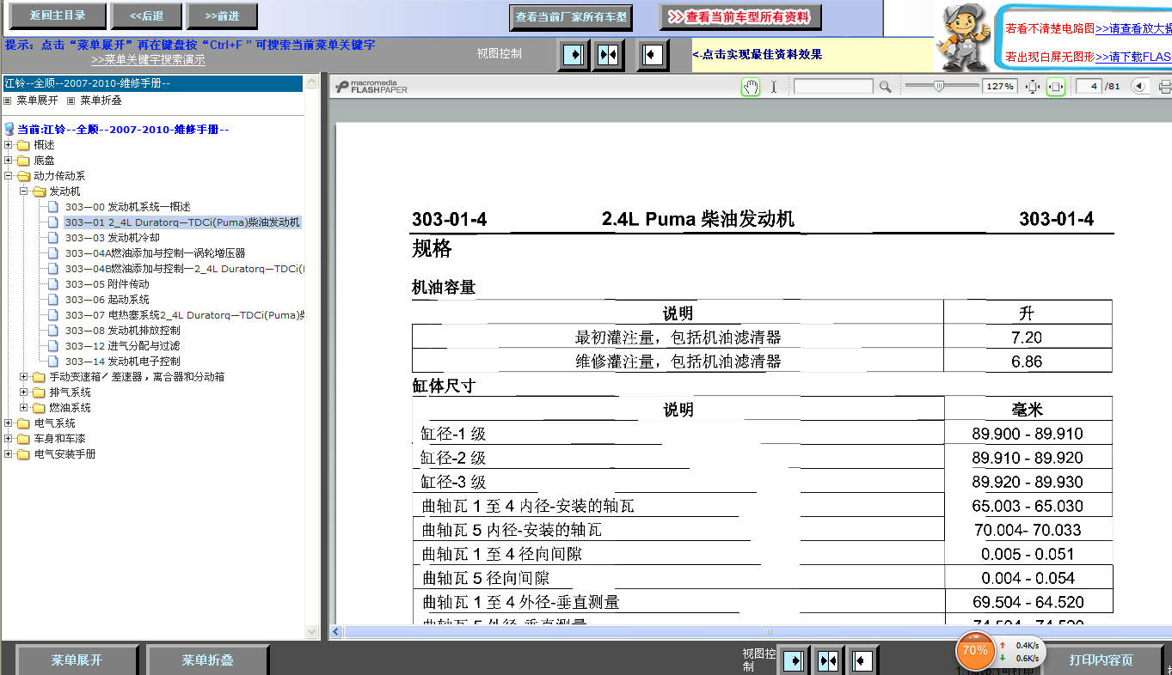The width and height of the screenshot is (1172, 675).
Task: Click bottom view control expand-right icon
Action: (795, 660)
